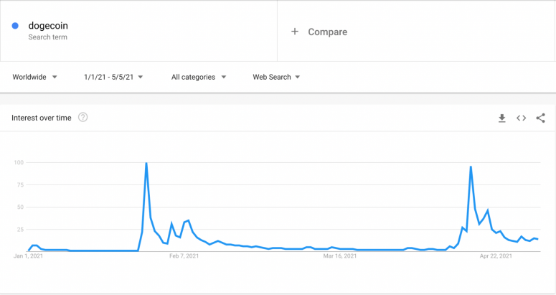Click the blue dot beside dogecoin

click(15, 26)
